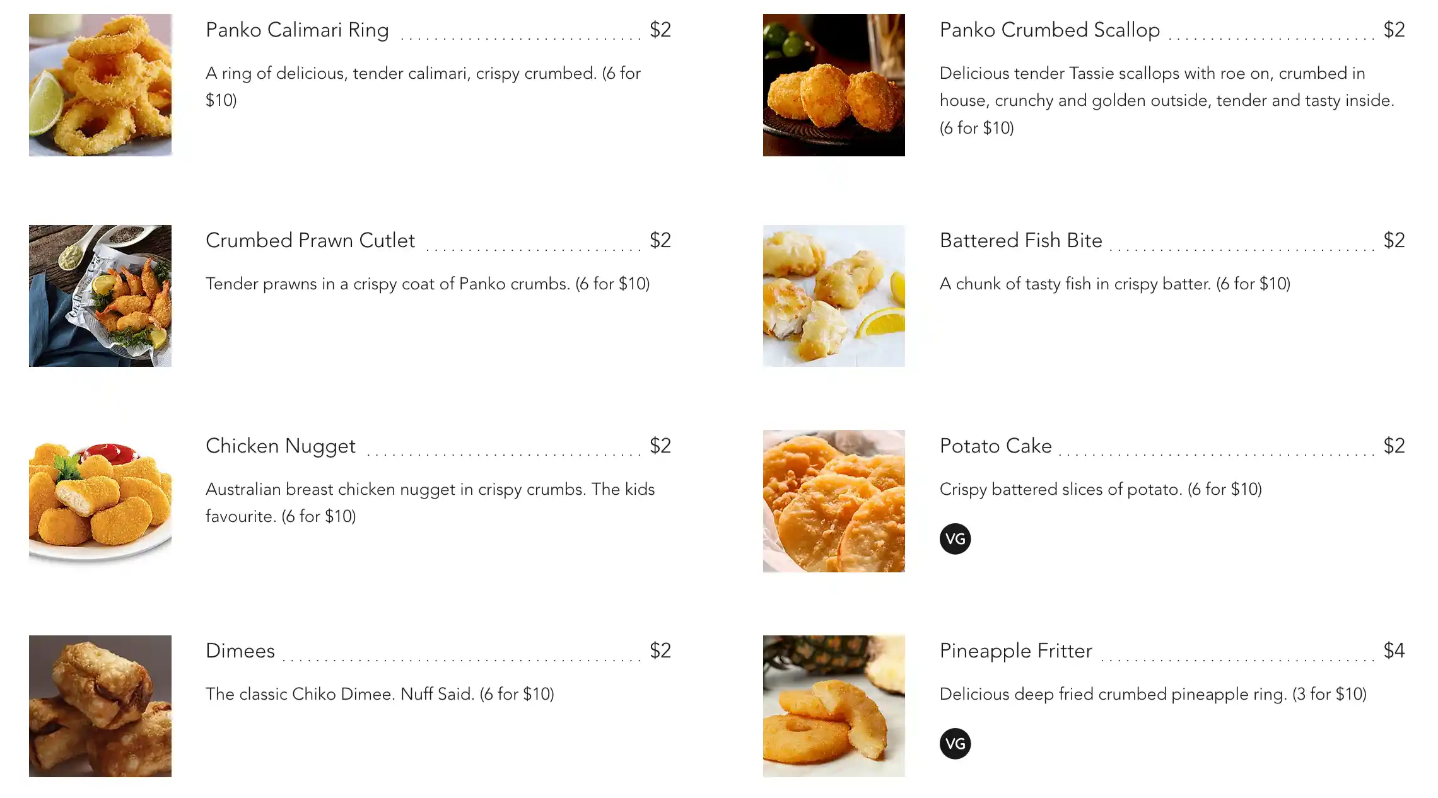Image resolution: width=1438 pixels, height=798 pixels.
Task: Click the Panko Calimari Ring title
Action: (x=297, y=30)
